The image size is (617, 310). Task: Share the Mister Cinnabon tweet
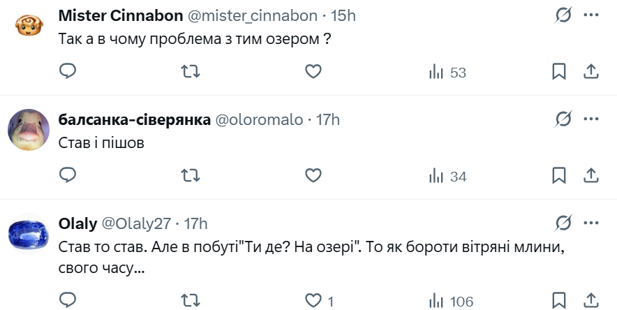coord(590,71)
